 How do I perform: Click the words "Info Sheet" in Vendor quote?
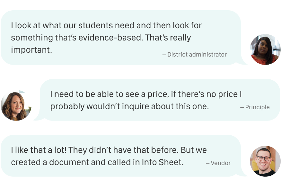[x=162, y=162]
